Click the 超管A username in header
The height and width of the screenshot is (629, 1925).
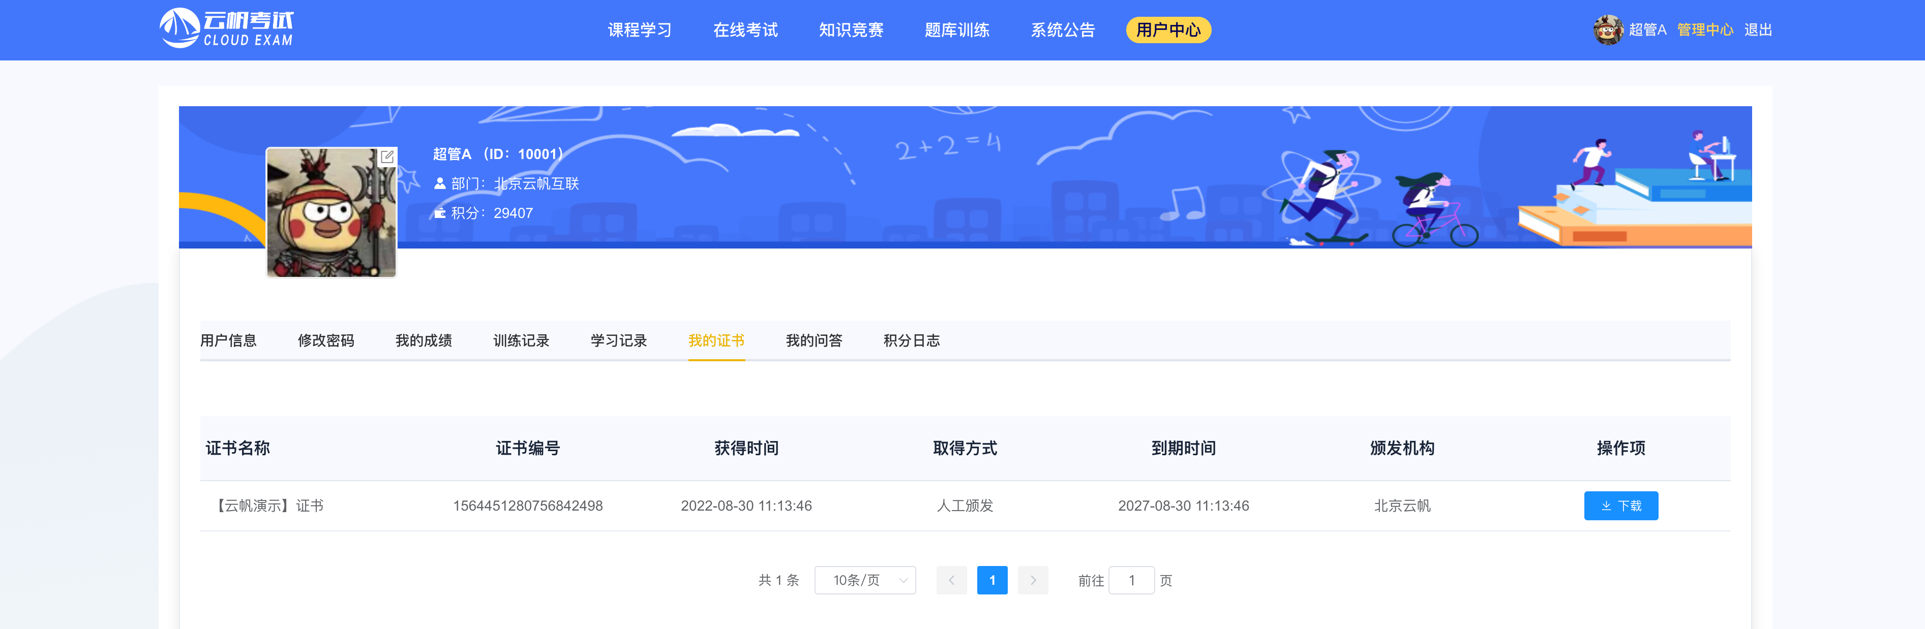(x=1647, y=30)
